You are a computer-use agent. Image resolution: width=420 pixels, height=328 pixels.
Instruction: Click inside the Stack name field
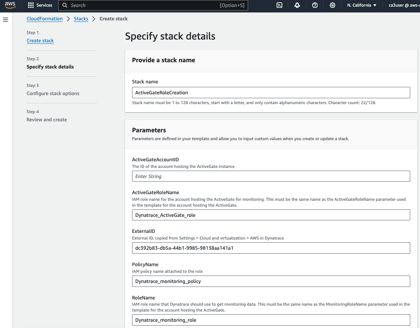(271, 92)
